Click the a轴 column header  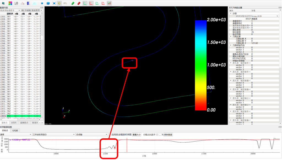37,14
